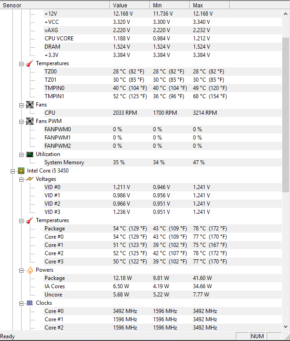
Task: Click the vertical scrollbar thumb
Action: 286,115
